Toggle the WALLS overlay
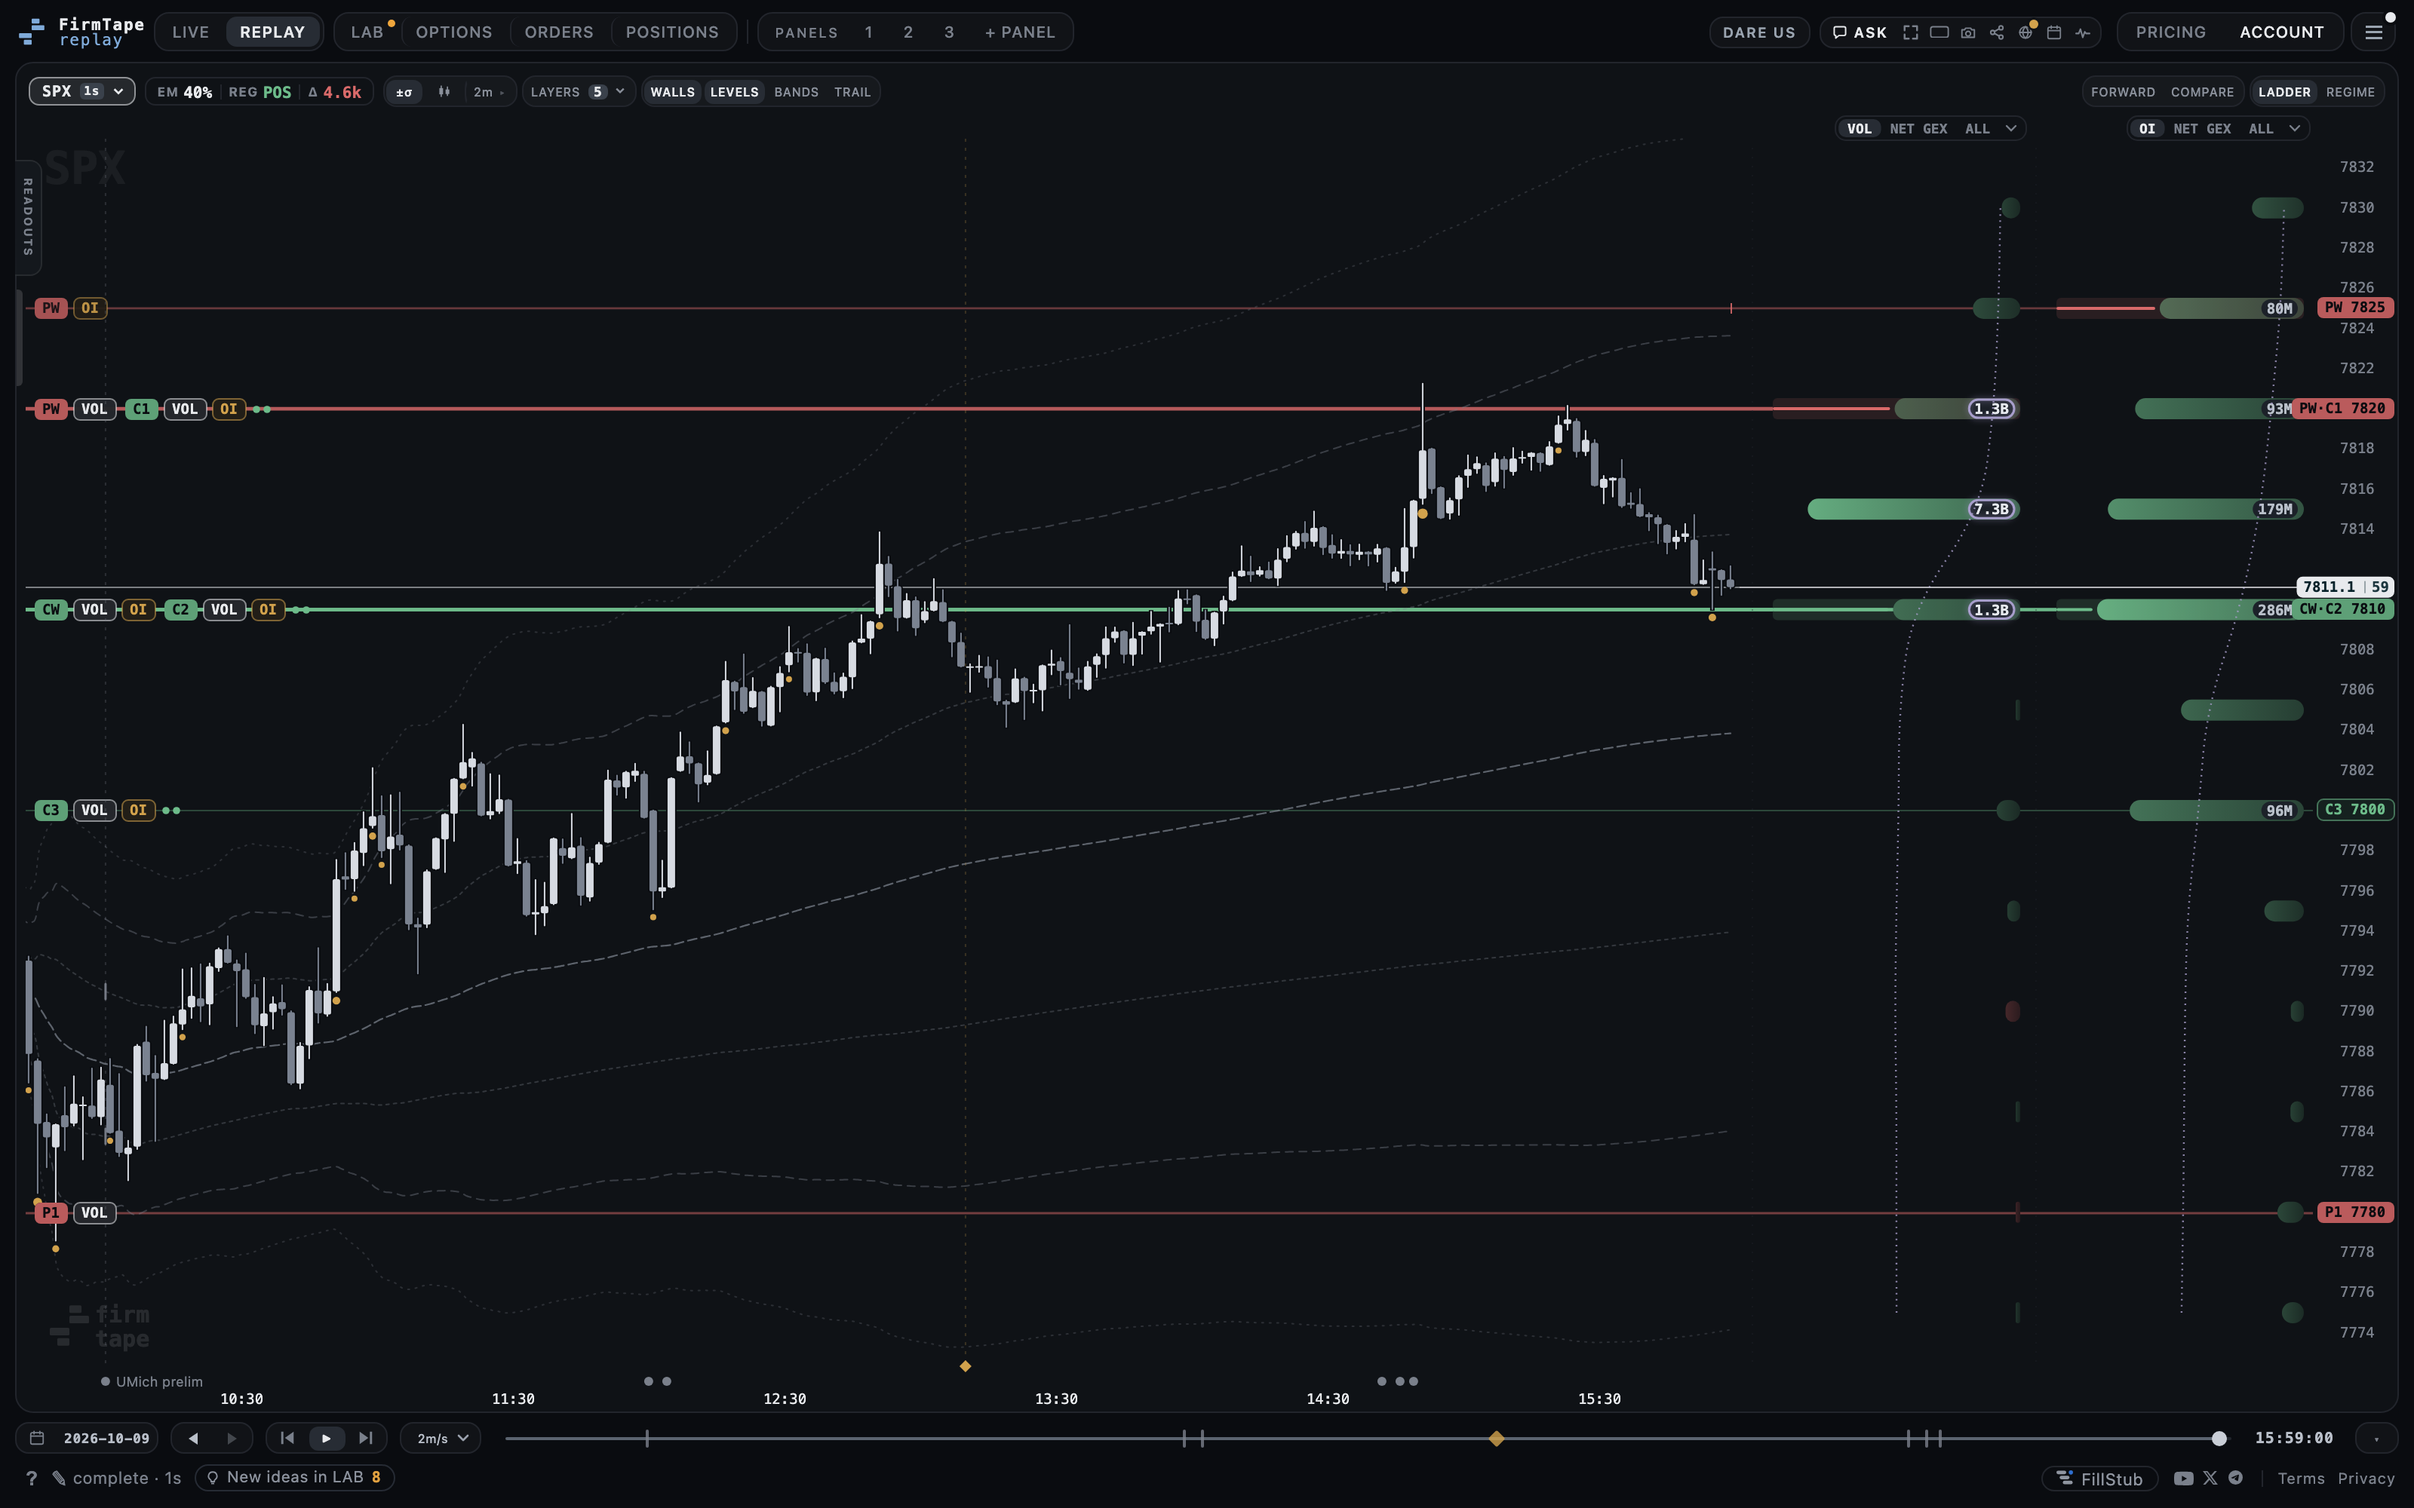Viewport: 2414px width, 1508px height. click(672, 92)
